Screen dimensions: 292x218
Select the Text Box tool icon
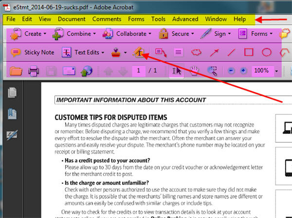pyautogui.click(x=178, y=53)
